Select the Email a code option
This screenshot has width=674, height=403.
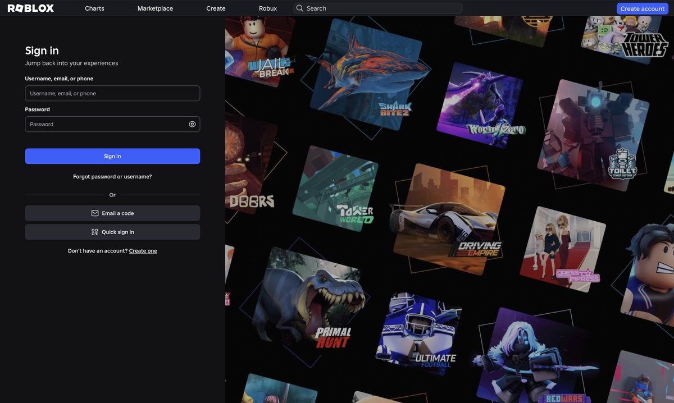[112, 213]
